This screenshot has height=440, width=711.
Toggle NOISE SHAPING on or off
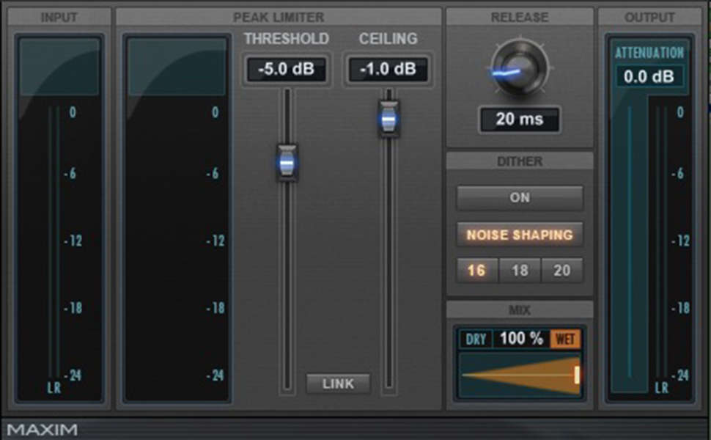point(518,235)
